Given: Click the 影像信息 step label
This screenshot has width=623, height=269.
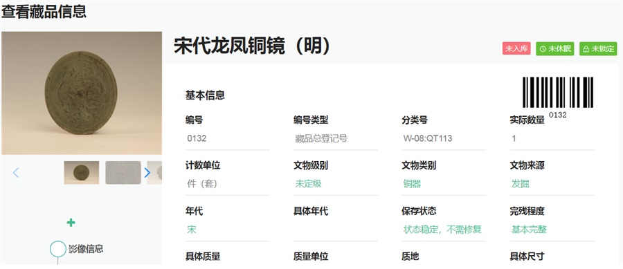Looking at the screenshot, I should click(86, 249).
